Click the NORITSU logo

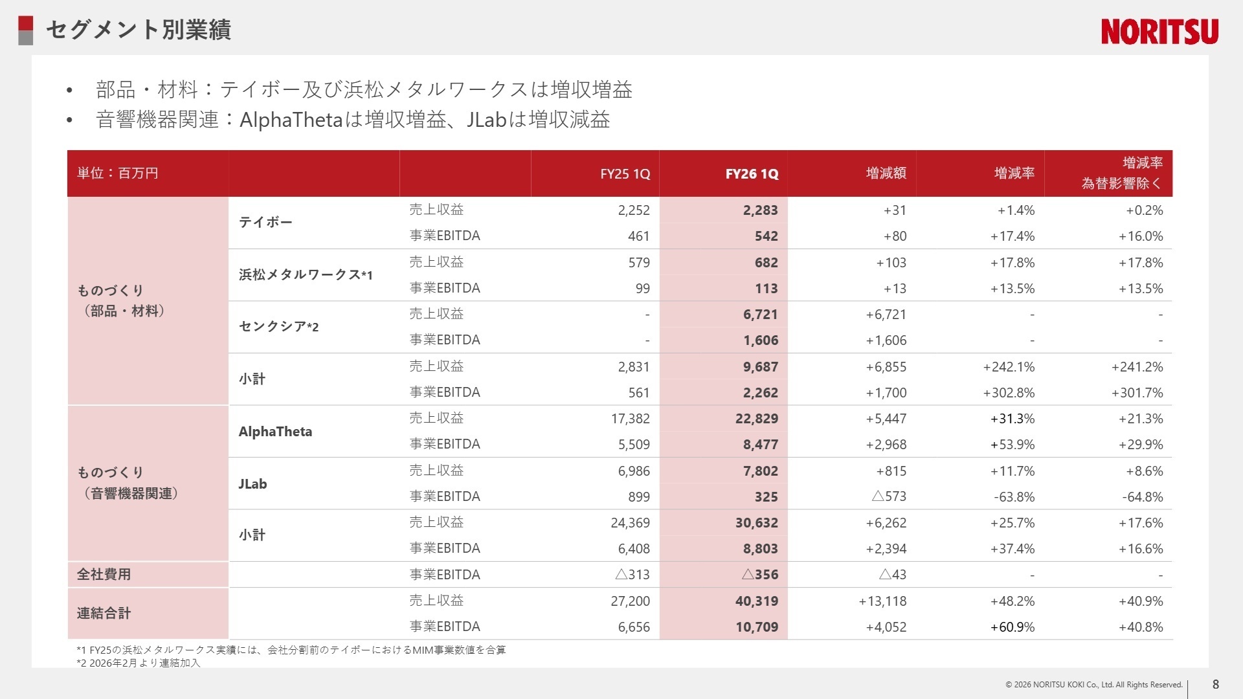coord(1159,31)
